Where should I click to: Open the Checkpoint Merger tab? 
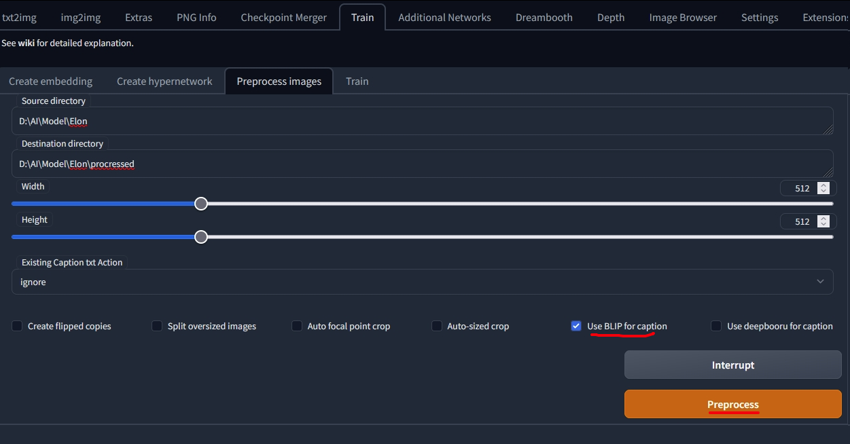[283, 18]
